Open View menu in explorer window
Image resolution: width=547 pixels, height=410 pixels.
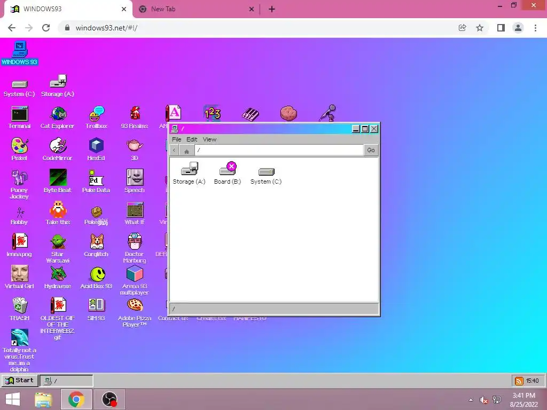tap(209, 139)
